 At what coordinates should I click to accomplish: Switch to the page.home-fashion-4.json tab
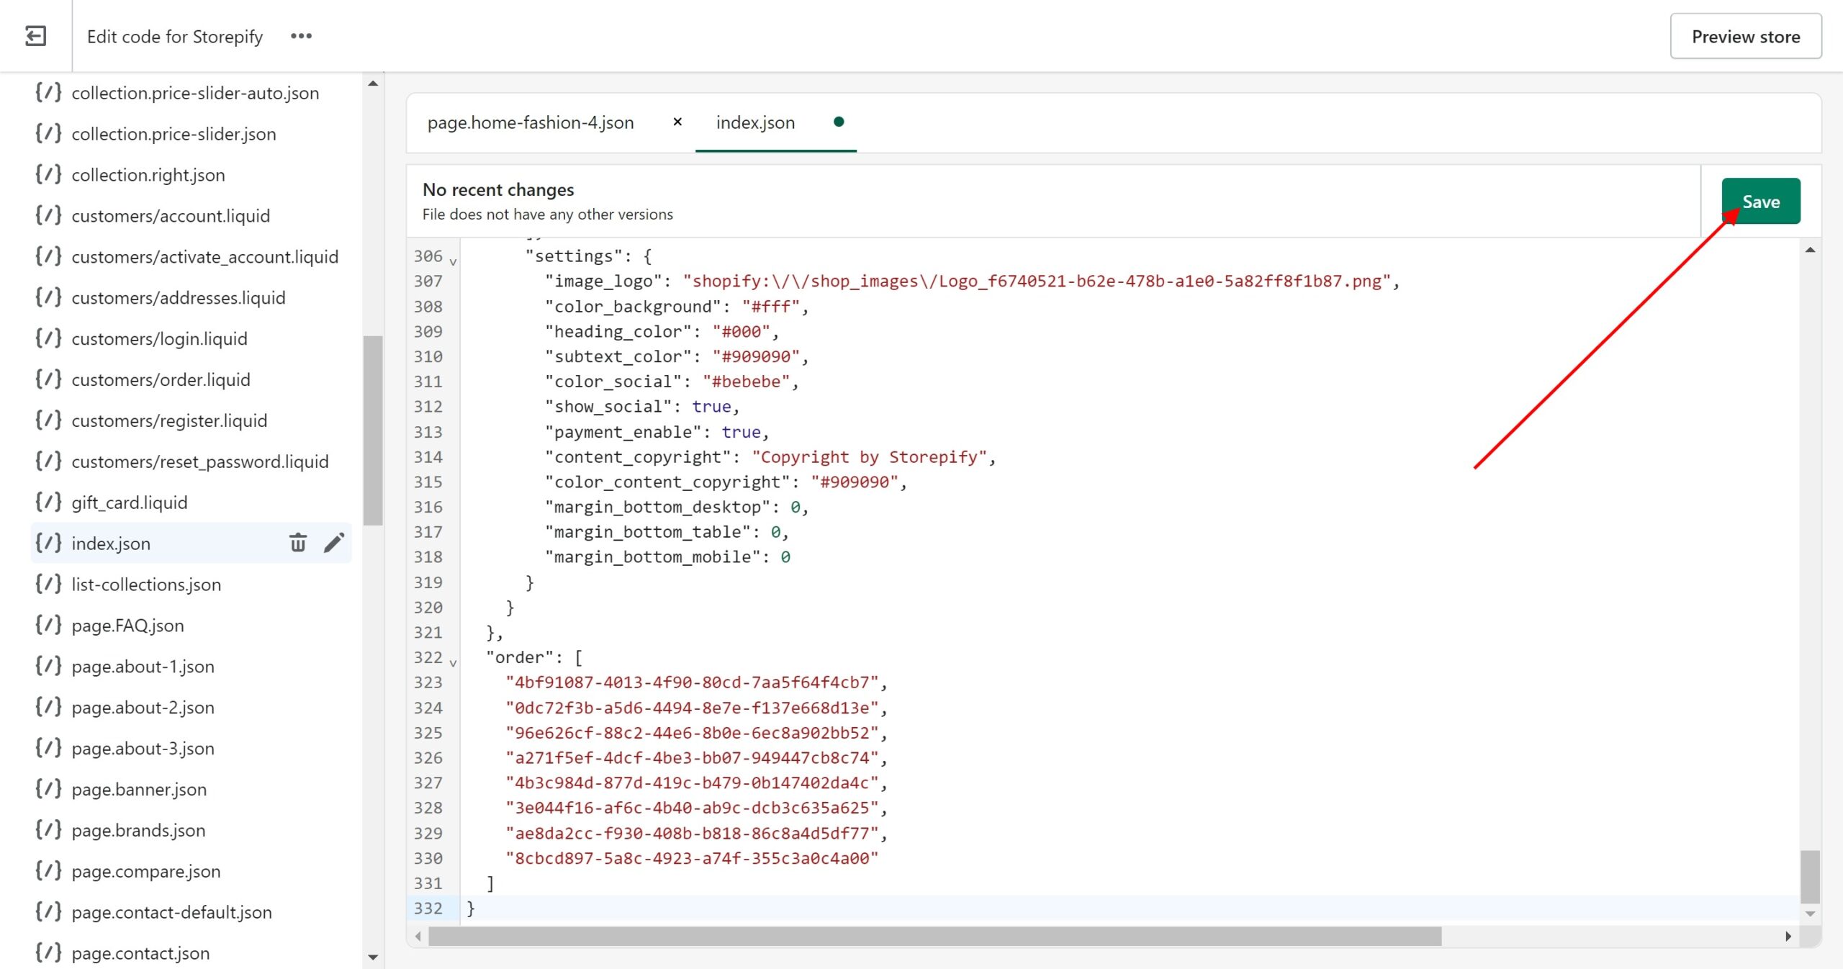[531, 122]
